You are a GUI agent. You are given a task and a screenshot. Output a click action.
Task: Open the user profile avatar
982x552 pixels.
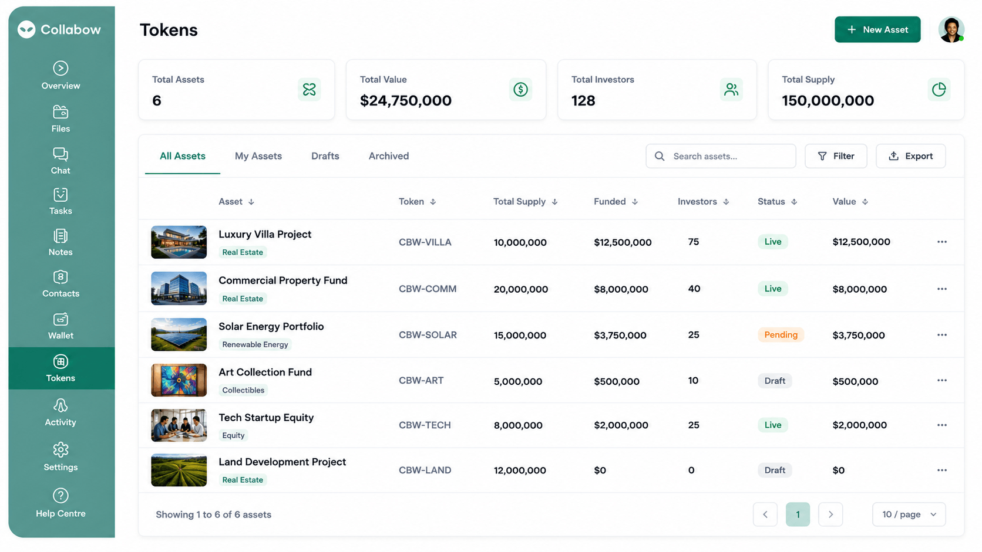[951, 29]
